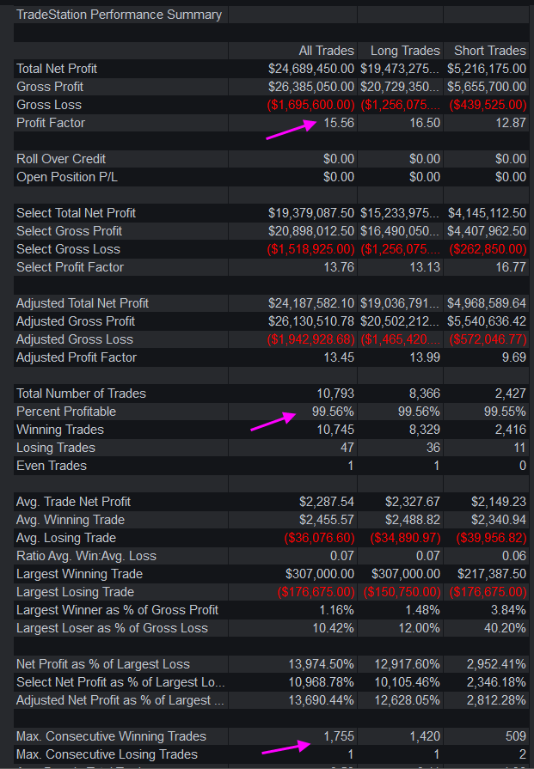The height and width of the screenshot is (769, 534).
Task: Select the 99.56% All Trades Percent Profitable cell
Action: tap(332, 412)
